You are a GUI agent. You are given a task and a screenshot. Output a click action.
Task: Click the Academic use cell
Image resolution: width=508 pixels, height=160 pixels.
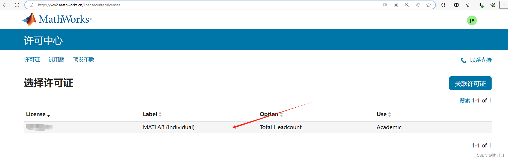[389, 127]
